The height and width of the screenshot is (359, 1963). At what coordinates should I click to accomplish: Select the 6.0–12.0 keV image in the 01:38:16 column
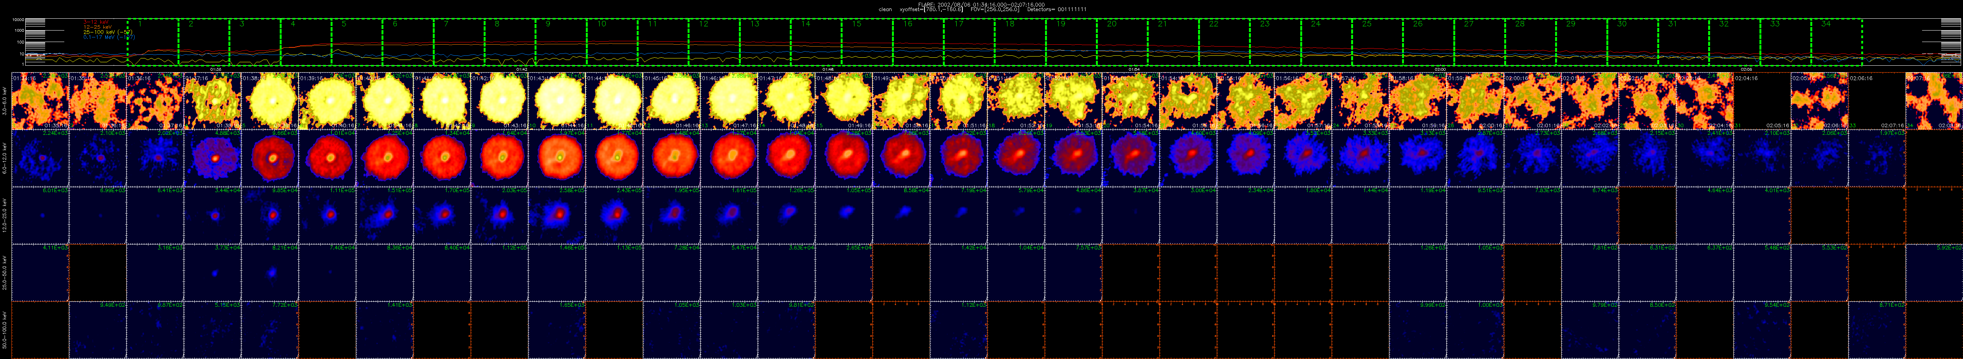(271, 158)
